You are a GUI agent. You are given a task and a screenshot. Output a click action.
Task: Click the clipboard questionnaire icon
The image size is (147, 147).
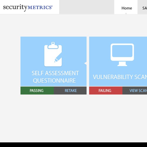click(x=53, y=54)
